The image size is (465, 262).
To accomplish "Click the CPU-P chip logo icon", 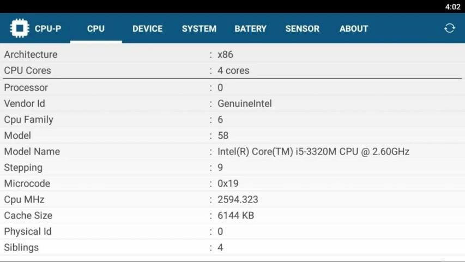I will pos(20,28).
